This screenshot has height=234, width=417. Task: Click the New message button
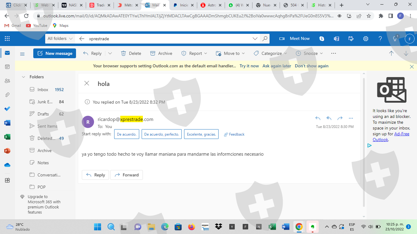point(55,53)
